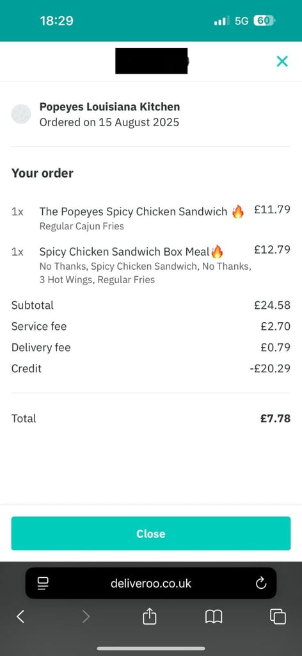Open Safari bookmarks book icon

click(x=214, y=616)
